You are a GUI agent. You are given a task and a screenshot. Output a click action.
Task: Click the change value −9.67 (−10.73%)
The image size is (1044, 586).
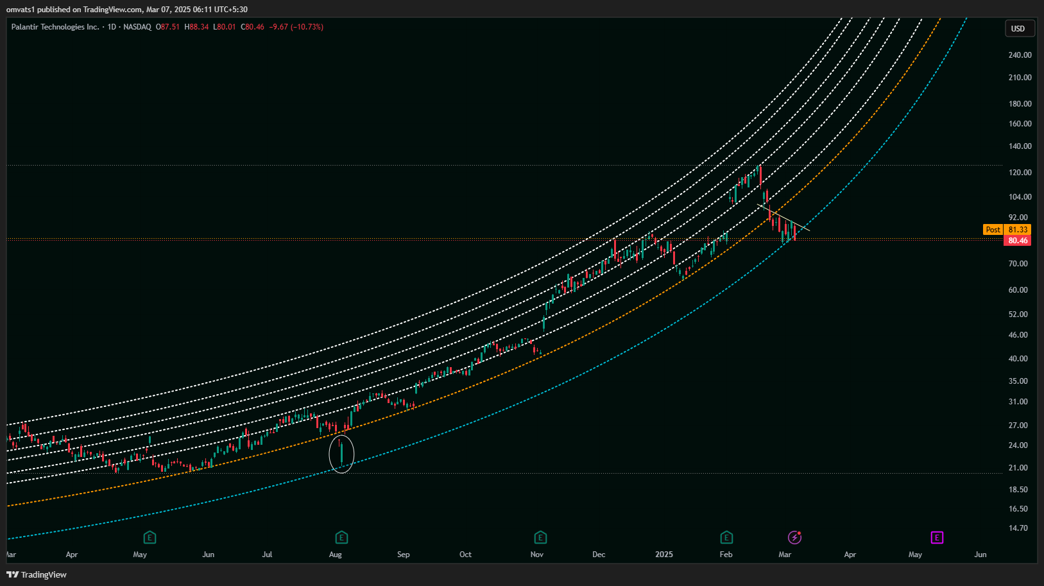point(296,27)
